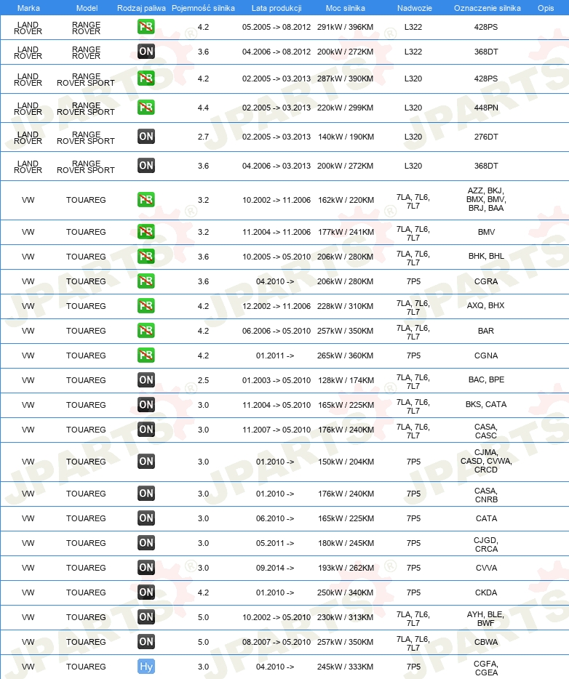Select the 230kW / 313KM power cell
Viewport: 569px width, 679px height.
click(345, 616)
